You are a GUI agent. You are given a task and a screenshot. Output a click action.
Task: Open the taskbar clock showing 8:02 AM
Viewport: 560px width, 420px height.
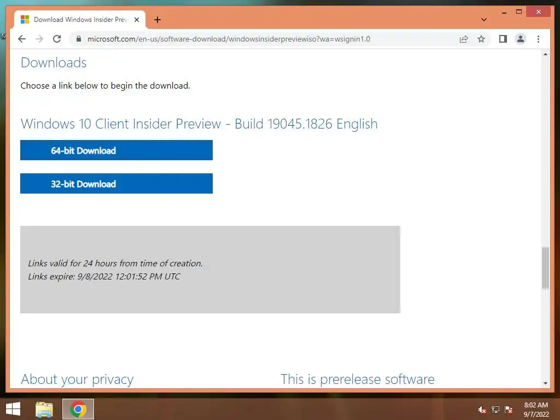tap(536, 410)
